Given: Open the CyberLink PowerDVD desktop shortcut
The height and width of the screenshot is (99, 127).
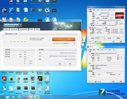Looking at the screenshot, I should (4, 11).
